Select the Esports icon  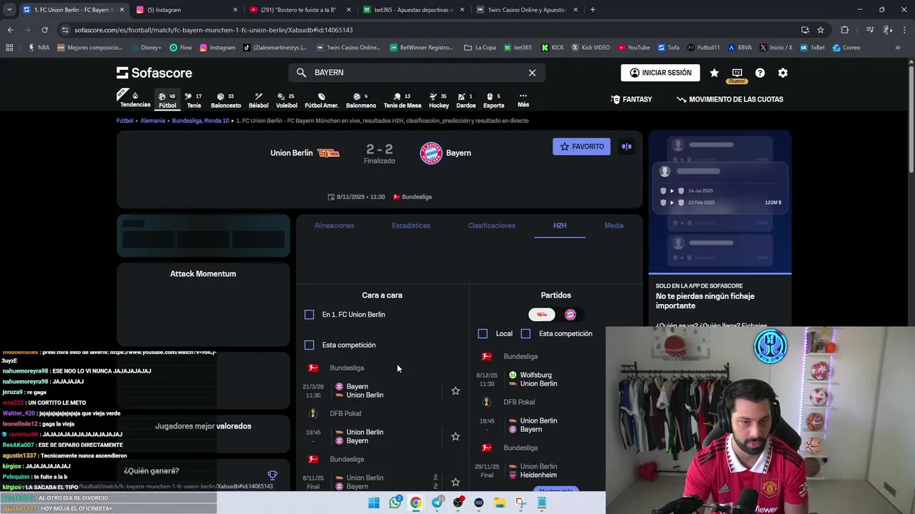[x=494, y=100]
